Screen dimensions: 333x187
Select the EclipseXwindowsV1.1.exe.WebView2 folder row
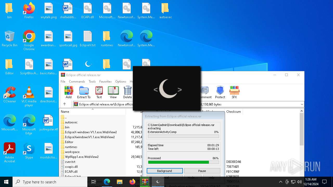(x=90, y=137)
